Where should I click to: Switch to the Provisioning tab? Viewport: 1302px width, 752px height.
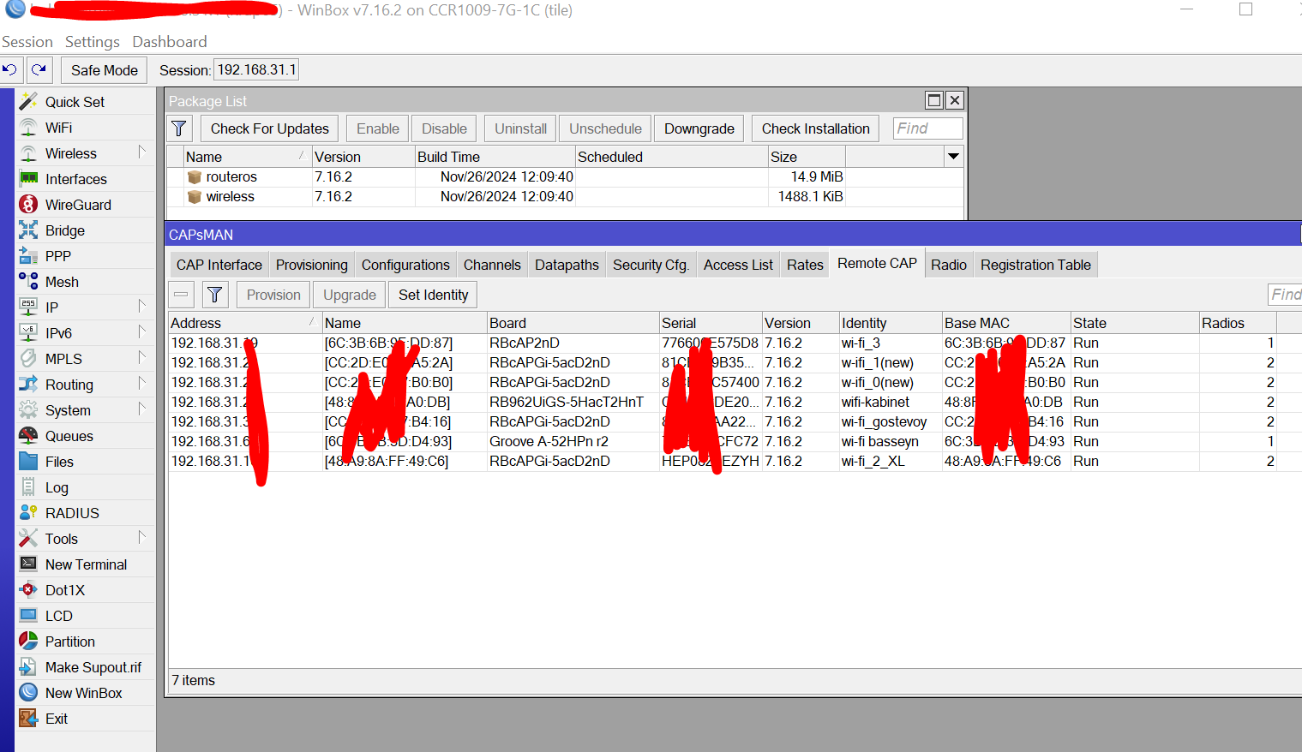click(x=312, y=265)
